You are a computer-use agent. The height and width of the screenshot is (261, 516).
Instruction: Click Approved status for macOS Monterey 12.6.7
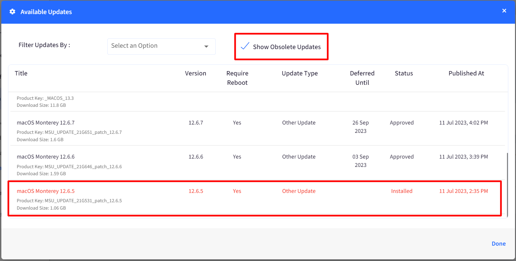click(402, 122)
